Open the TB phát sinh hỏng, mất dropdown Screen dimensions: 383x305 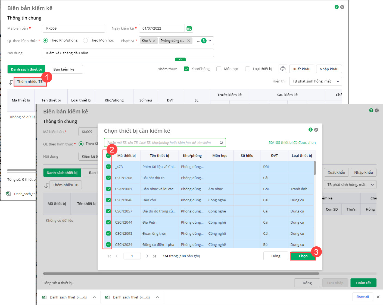tap(315, 81)
